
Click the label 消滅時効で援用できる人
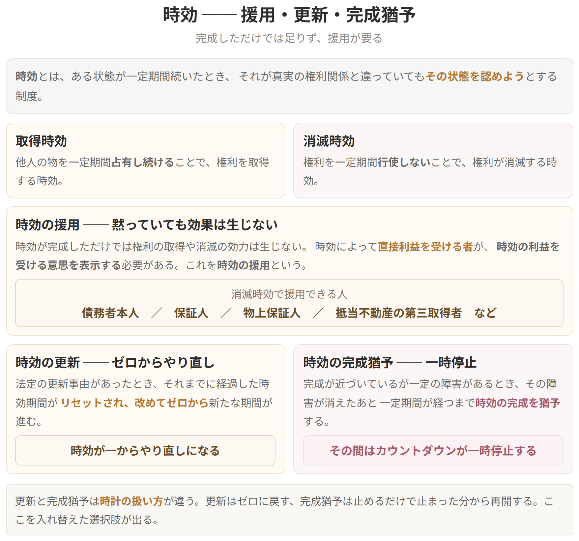pos(289,294)
